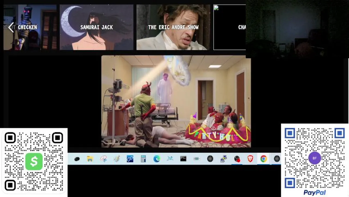The width and height of the screenshot is (349, 197).
Task: Click the green Cash App dollar logo
Action: pyautogui.click(x=34, y=161)
